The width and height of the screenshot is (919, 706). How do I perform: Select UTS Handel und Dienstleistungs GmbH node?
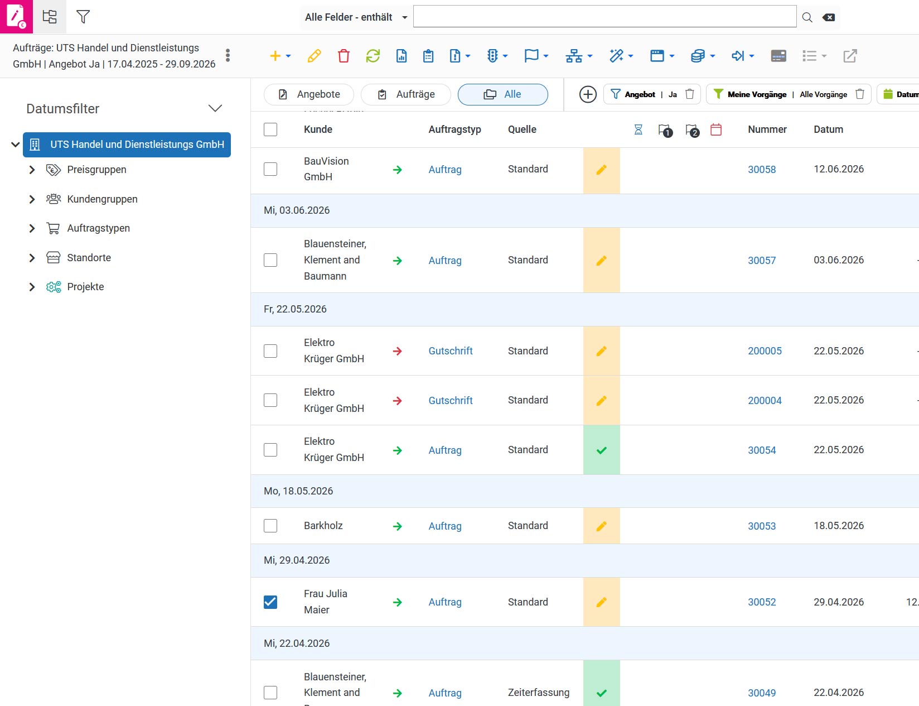pos(127,145)
